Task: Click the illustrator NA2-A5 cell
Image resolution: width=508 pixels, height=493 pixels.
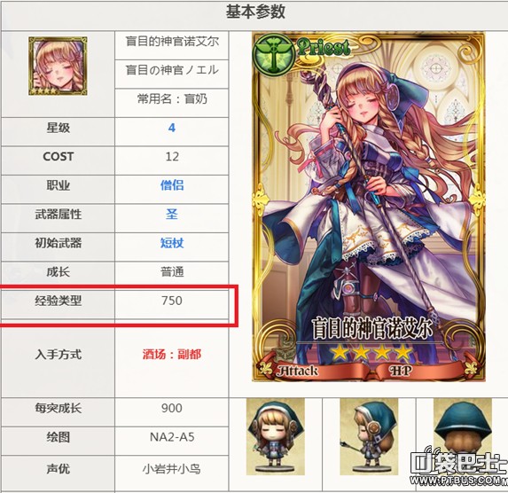Action: [172, 437]
